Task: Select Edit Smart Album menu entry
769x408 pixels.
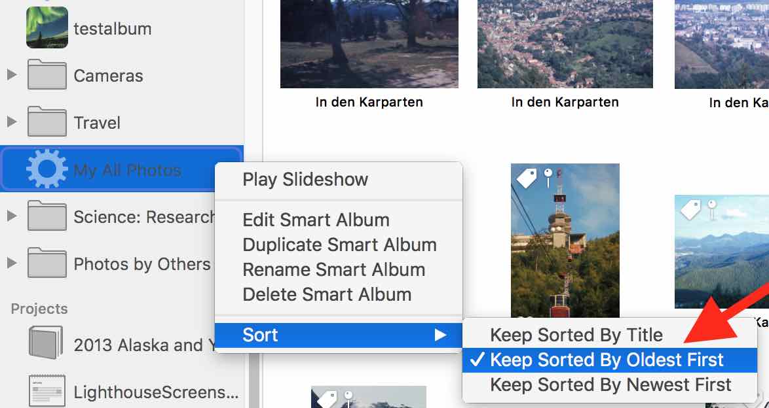Action: 316,220
